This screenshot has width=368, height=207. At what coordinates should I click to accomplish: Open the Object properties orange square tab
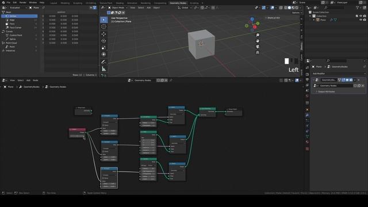coord(307,110)
